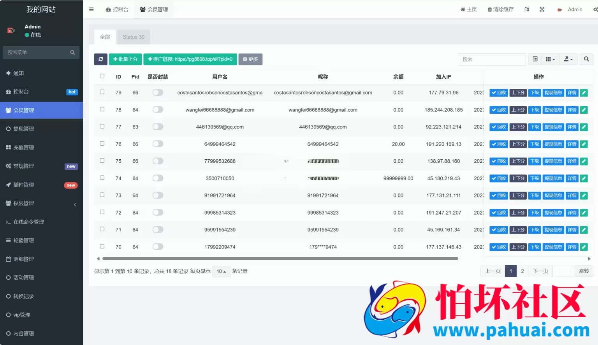Image resolution: width=598 pixels, height=345 pixels.
Task: Click the horizontal table scrollbar
Action: click(280, 259)
